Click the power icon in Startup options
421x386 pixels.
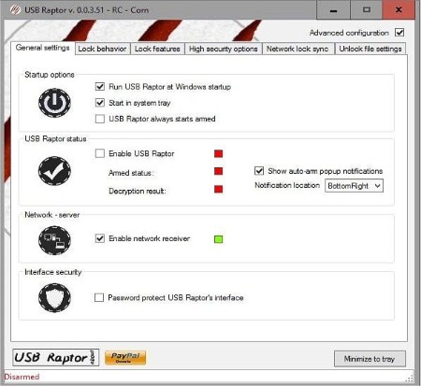(x=54, y=103)
